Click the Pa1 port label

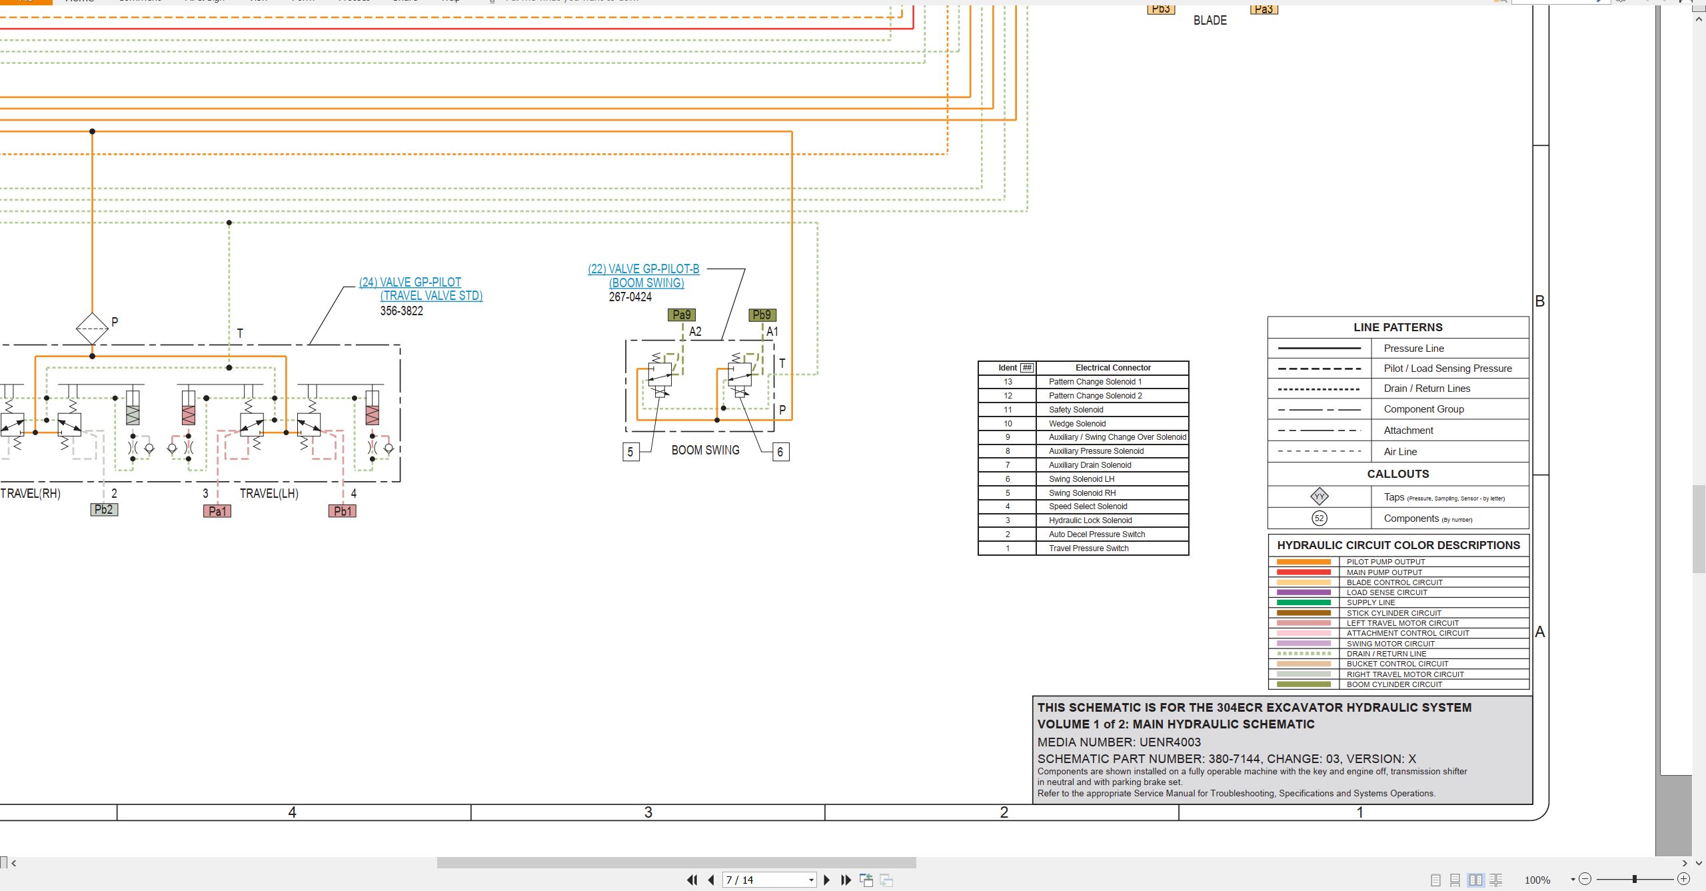(217, 511)
